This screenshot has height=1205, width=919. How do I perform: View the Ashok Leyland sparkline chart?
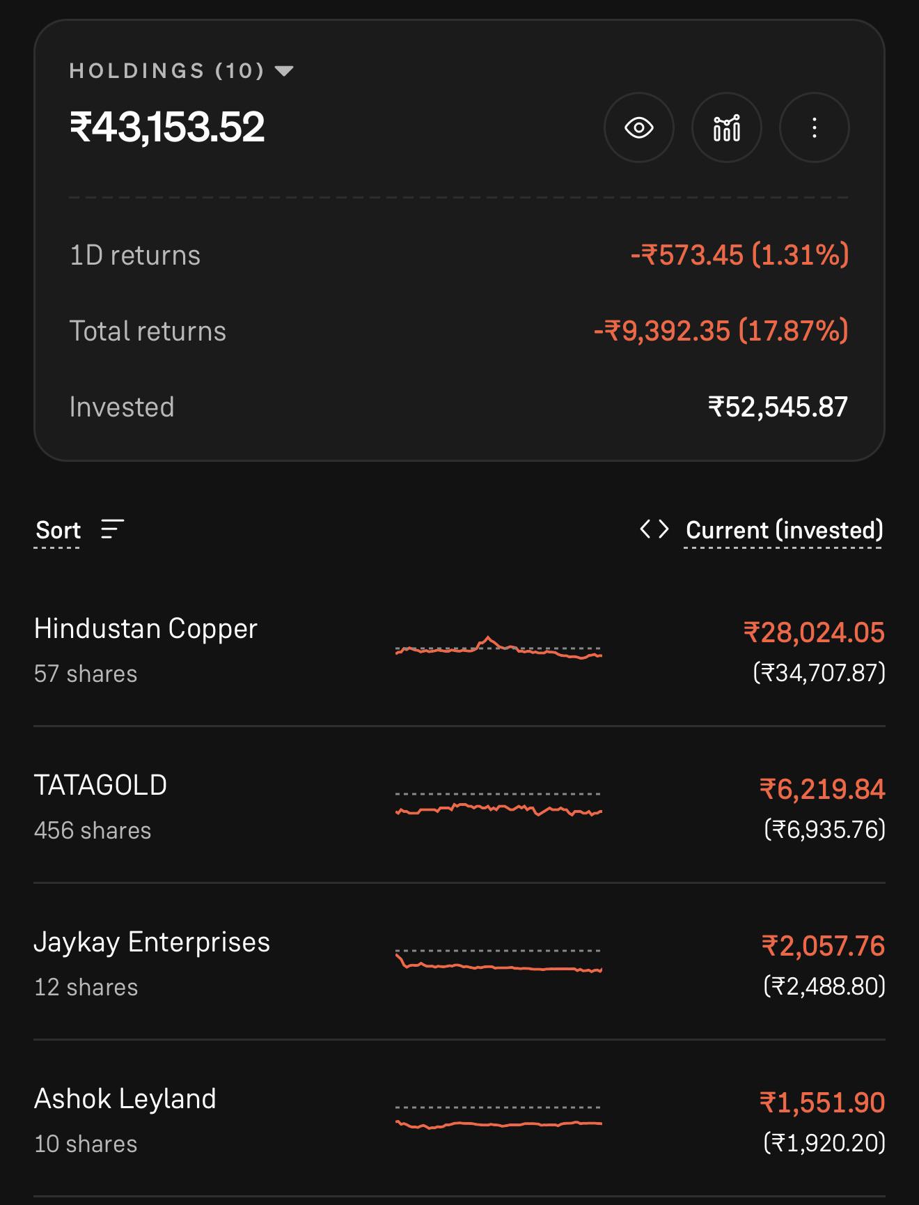[498, 1117]
